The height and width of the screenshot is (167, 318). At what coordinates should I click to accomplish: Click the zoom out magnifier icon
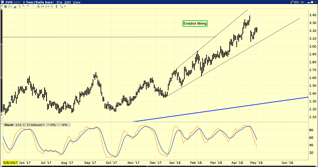(x=28, y=6)
